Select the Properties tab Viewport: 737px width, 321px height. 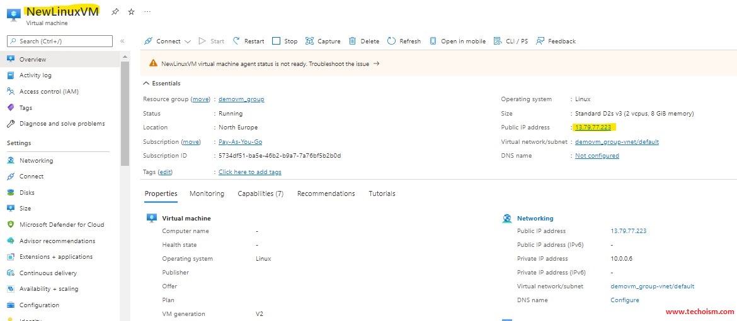(161, 193)
